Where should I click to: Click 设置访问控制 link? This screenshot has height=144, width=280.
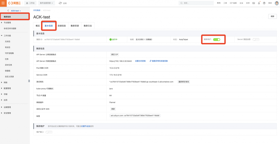click(x=140, y=61)
